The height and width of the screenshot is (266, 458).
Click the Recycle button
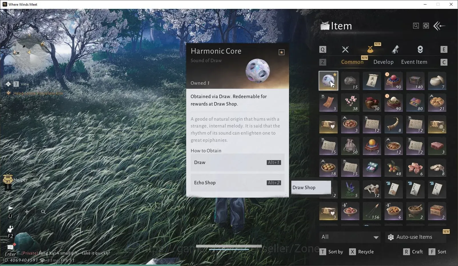click(x=362, y=252)
